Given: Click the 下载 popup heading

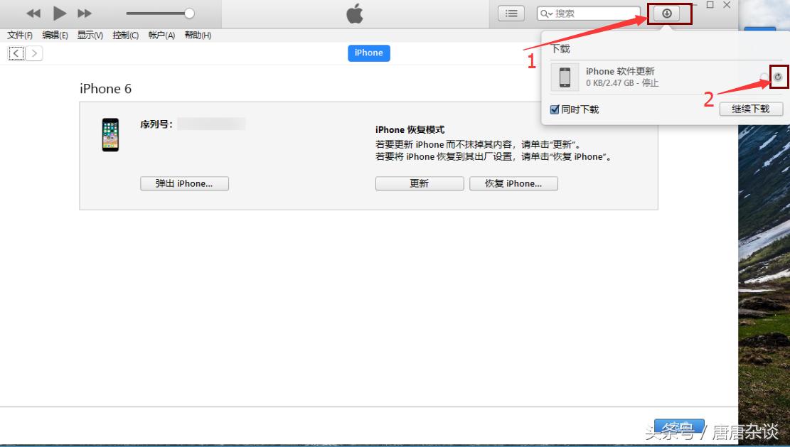Looking at the screenshot, I should click(x=561, y=49).
